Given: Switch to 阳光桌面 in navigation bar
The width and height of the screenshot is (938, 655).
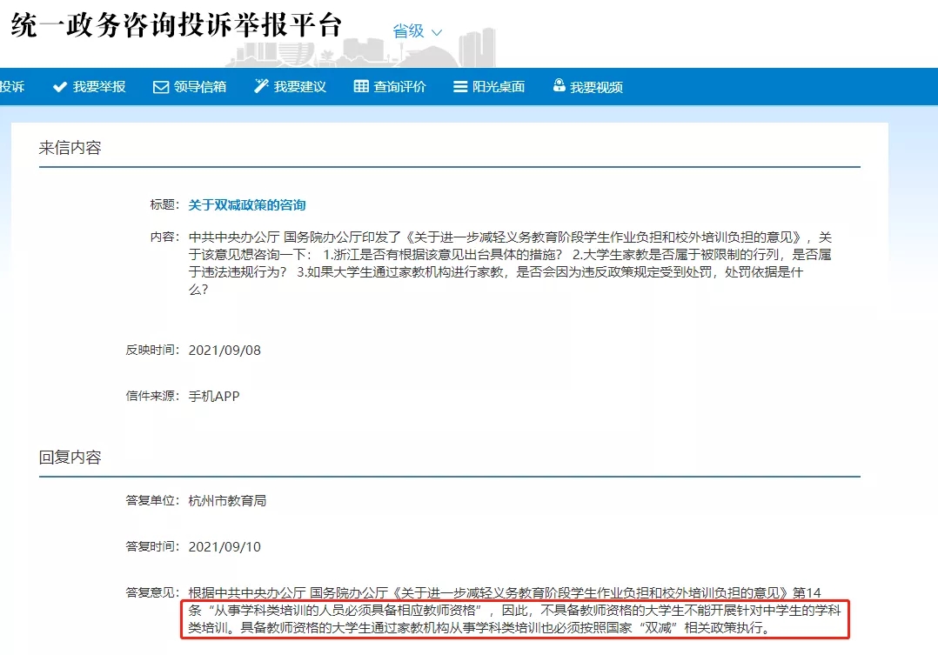Looking at the screenshot, I should tap(489, 87).
